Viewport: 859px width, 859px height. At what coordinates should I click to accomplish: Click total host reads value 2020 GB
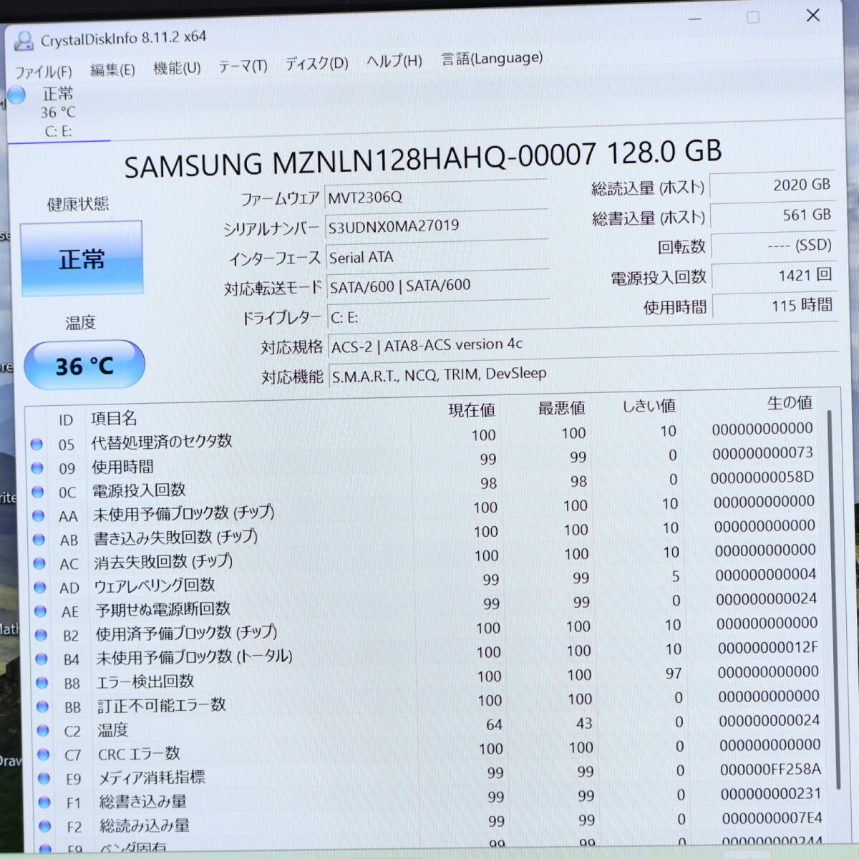[772, 185]
